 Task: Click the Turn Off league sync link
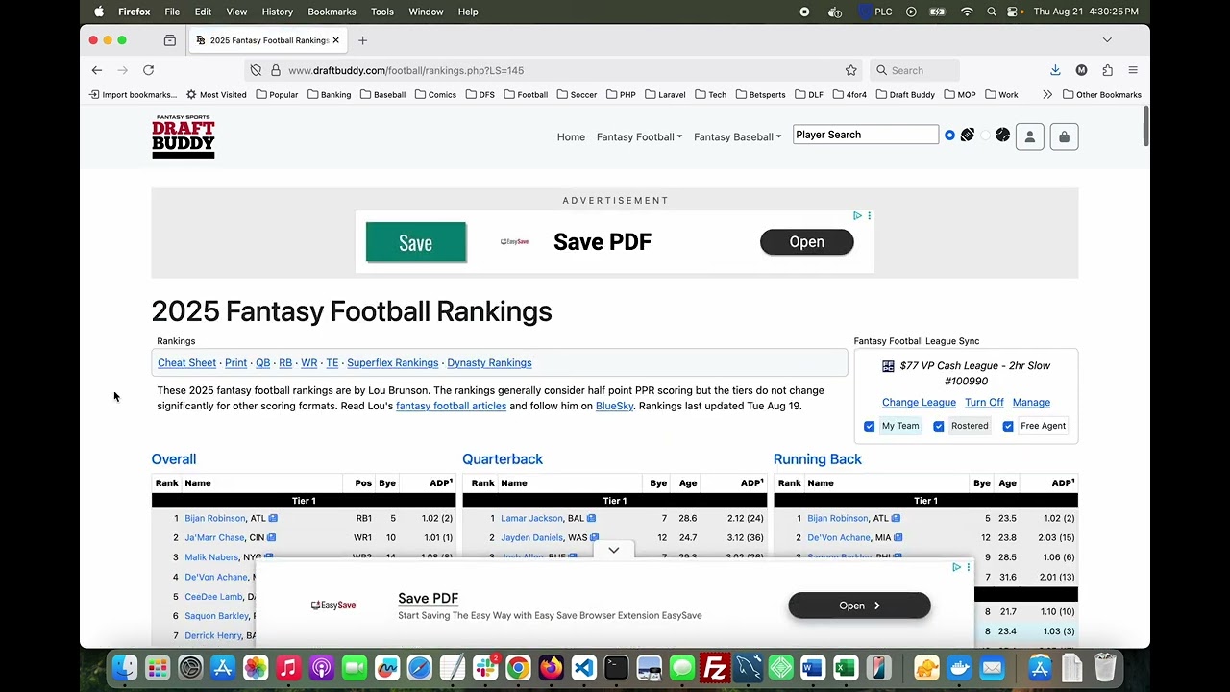pos(984,402)
